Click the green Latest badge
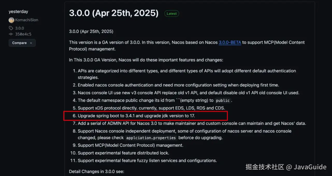The width and height of the screenshot is (332, 176). [x=171, y=14]
